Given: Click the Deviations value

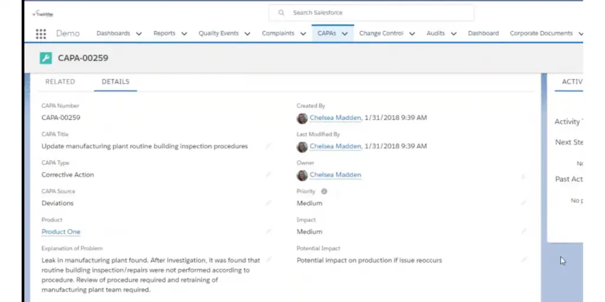Looking at the screenshot, I should [57, 203].
